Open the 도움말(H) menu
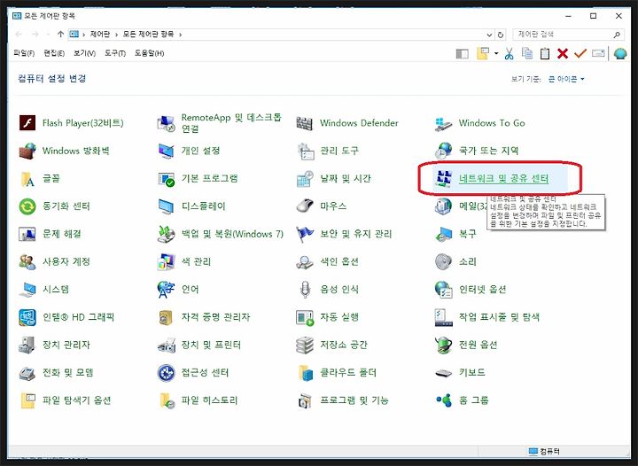This screenshot has width=638, height=466. point(149,53)
